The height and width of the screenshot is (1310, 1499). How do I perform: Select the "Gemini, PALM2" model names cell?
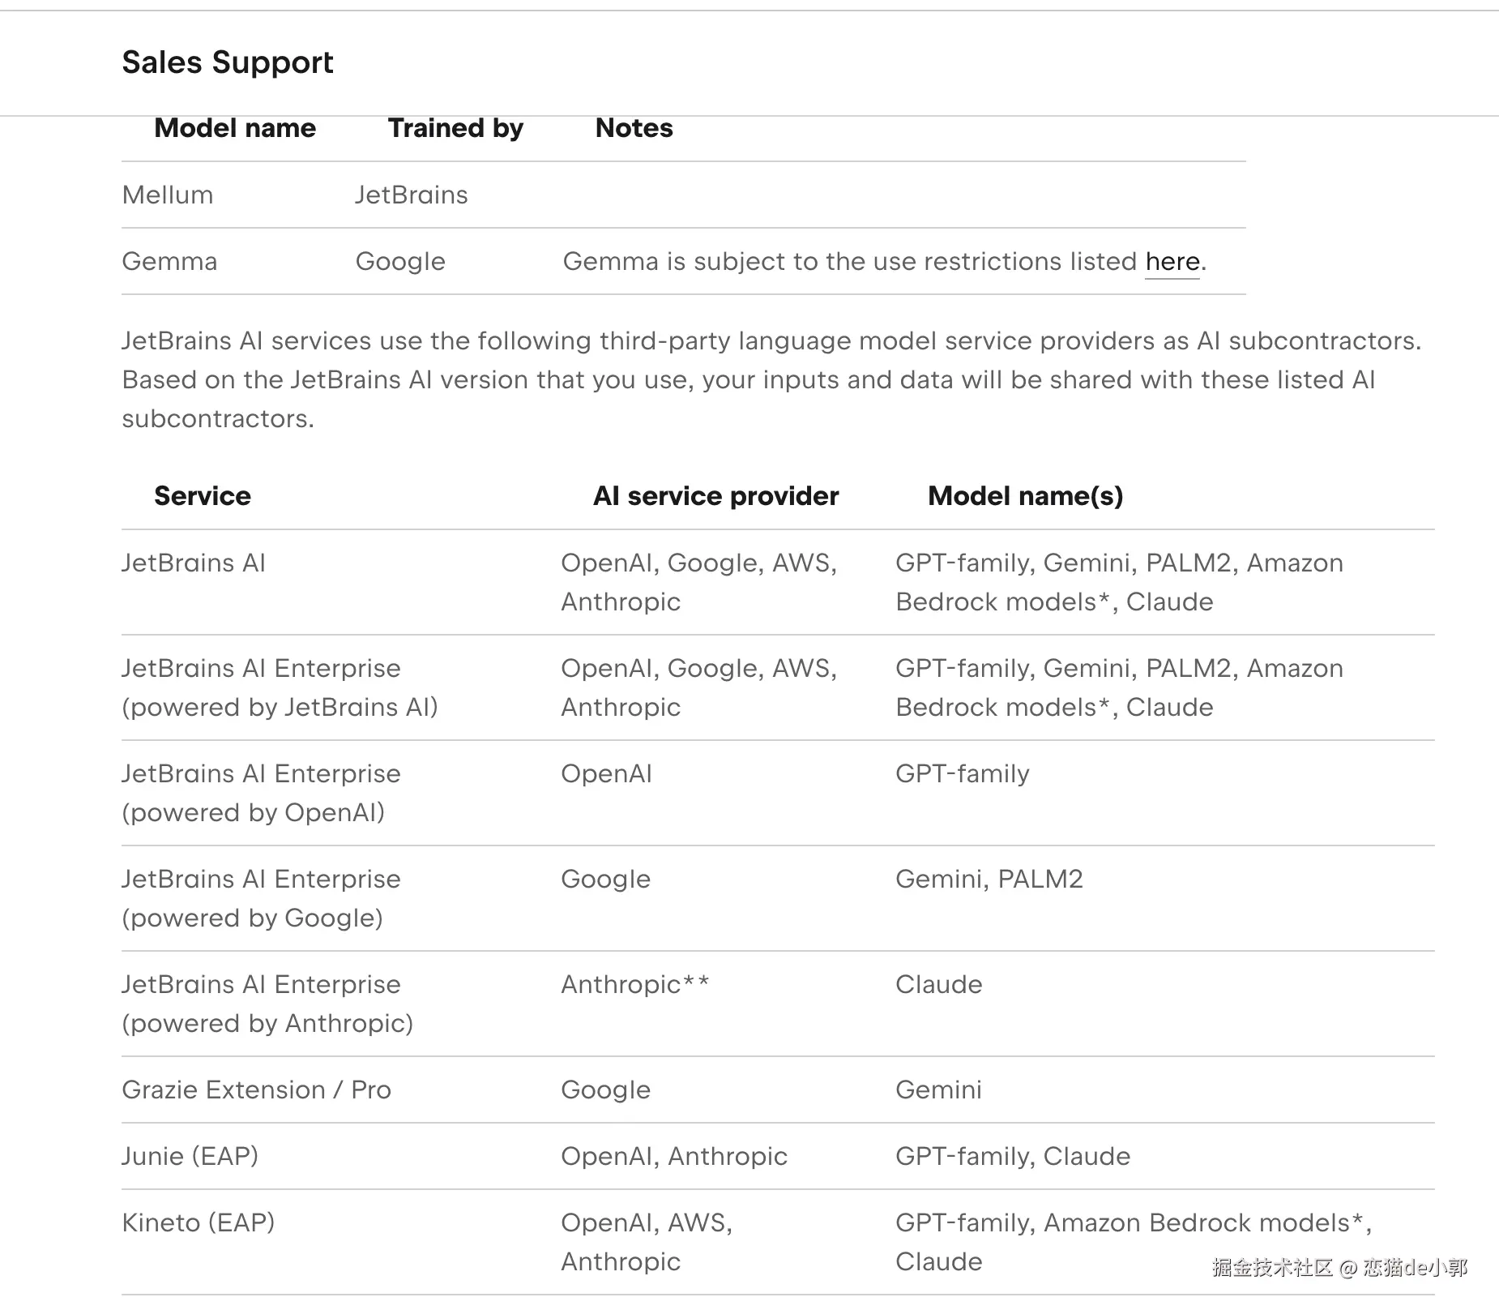pyautogui.click(x=989, y=880)
